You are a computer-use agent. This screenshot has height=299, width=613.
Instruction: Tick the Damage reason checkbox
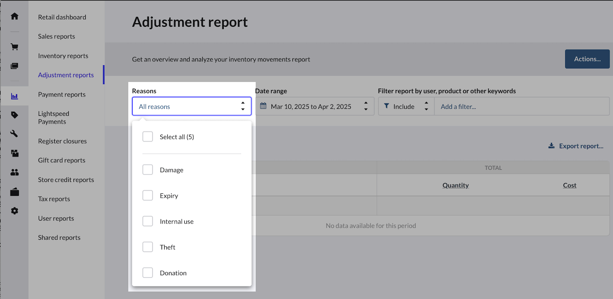[x=148, y=170]
